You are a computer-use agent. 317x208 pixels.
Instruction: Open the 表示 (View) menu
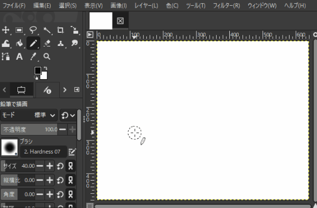[x=94, y=5]
